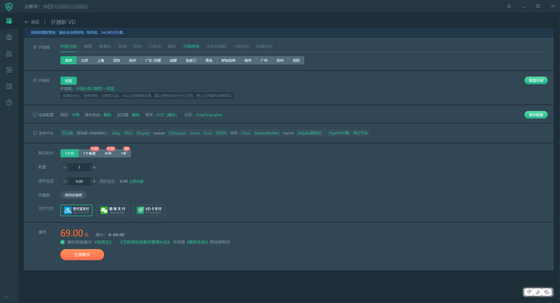This screenshot has height=303, width=560.
Task: Select the 1个季度 purchase duration
Action: click(89, 153)
